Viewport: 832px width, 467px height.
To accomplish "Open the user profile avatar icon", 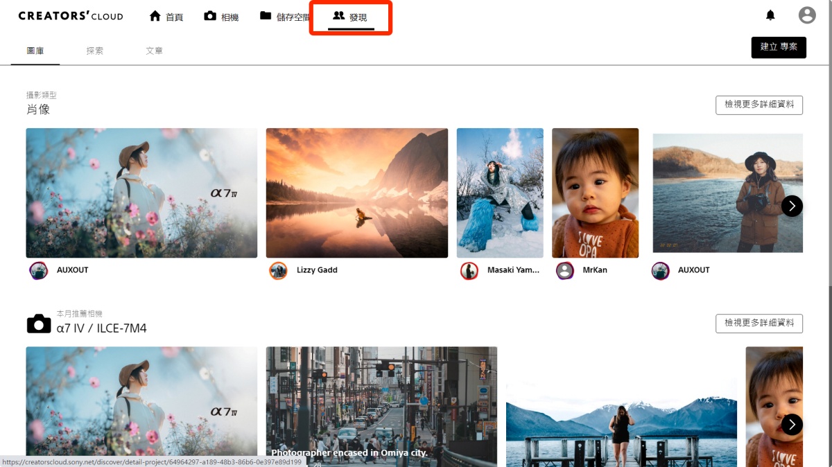I will point(807,15).
